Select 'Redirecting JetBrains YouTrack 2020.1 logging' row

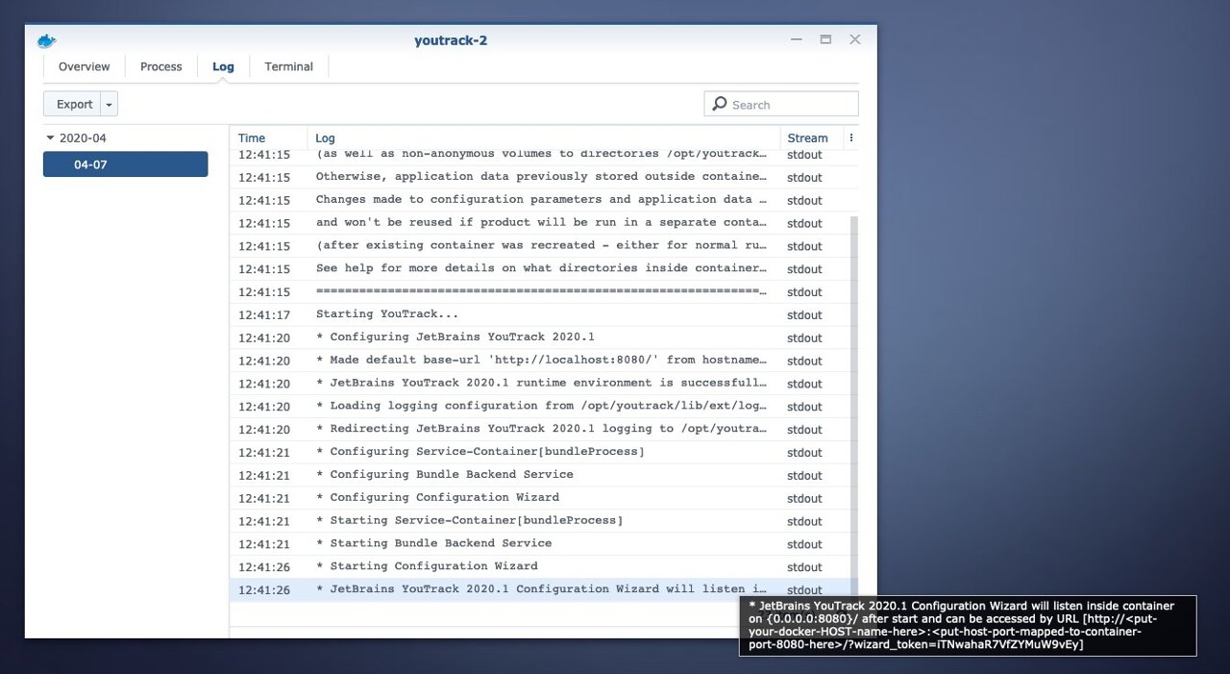[540, 429]
